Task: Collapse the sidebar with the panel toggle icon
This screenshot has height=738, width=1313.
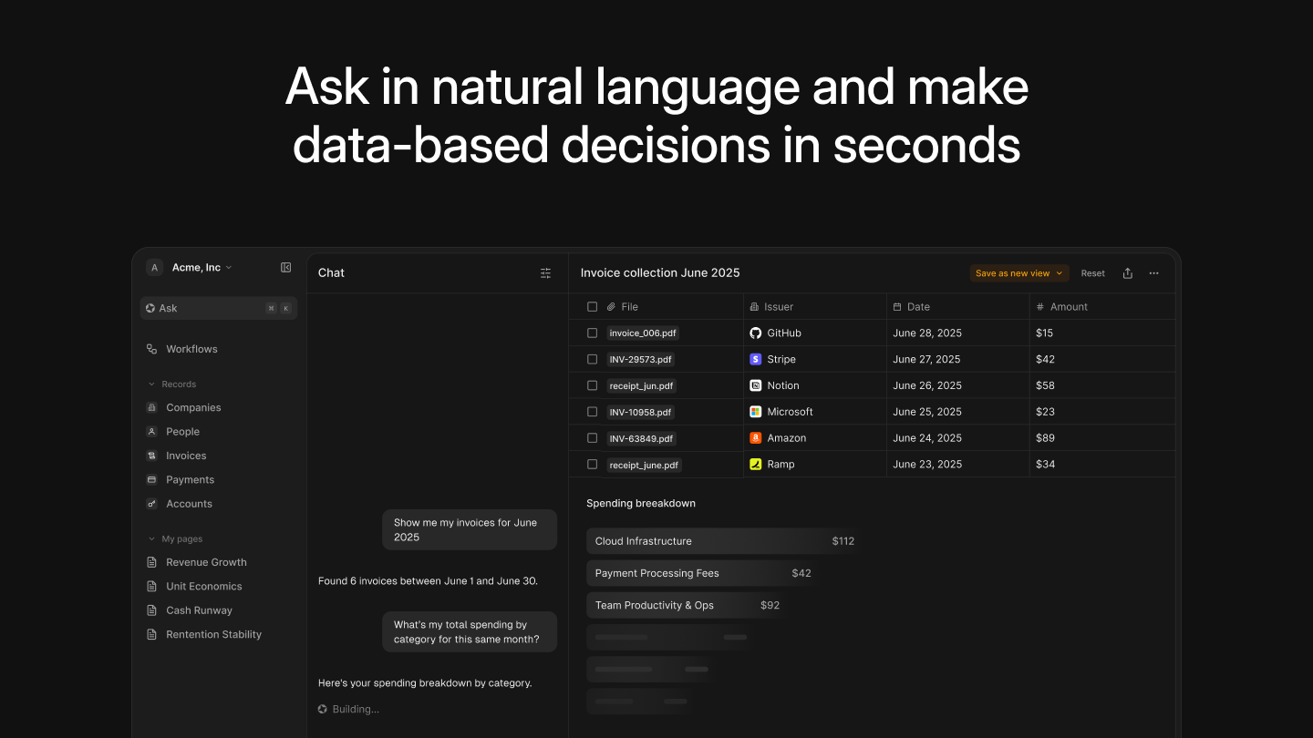Action: tap(285, 267)
